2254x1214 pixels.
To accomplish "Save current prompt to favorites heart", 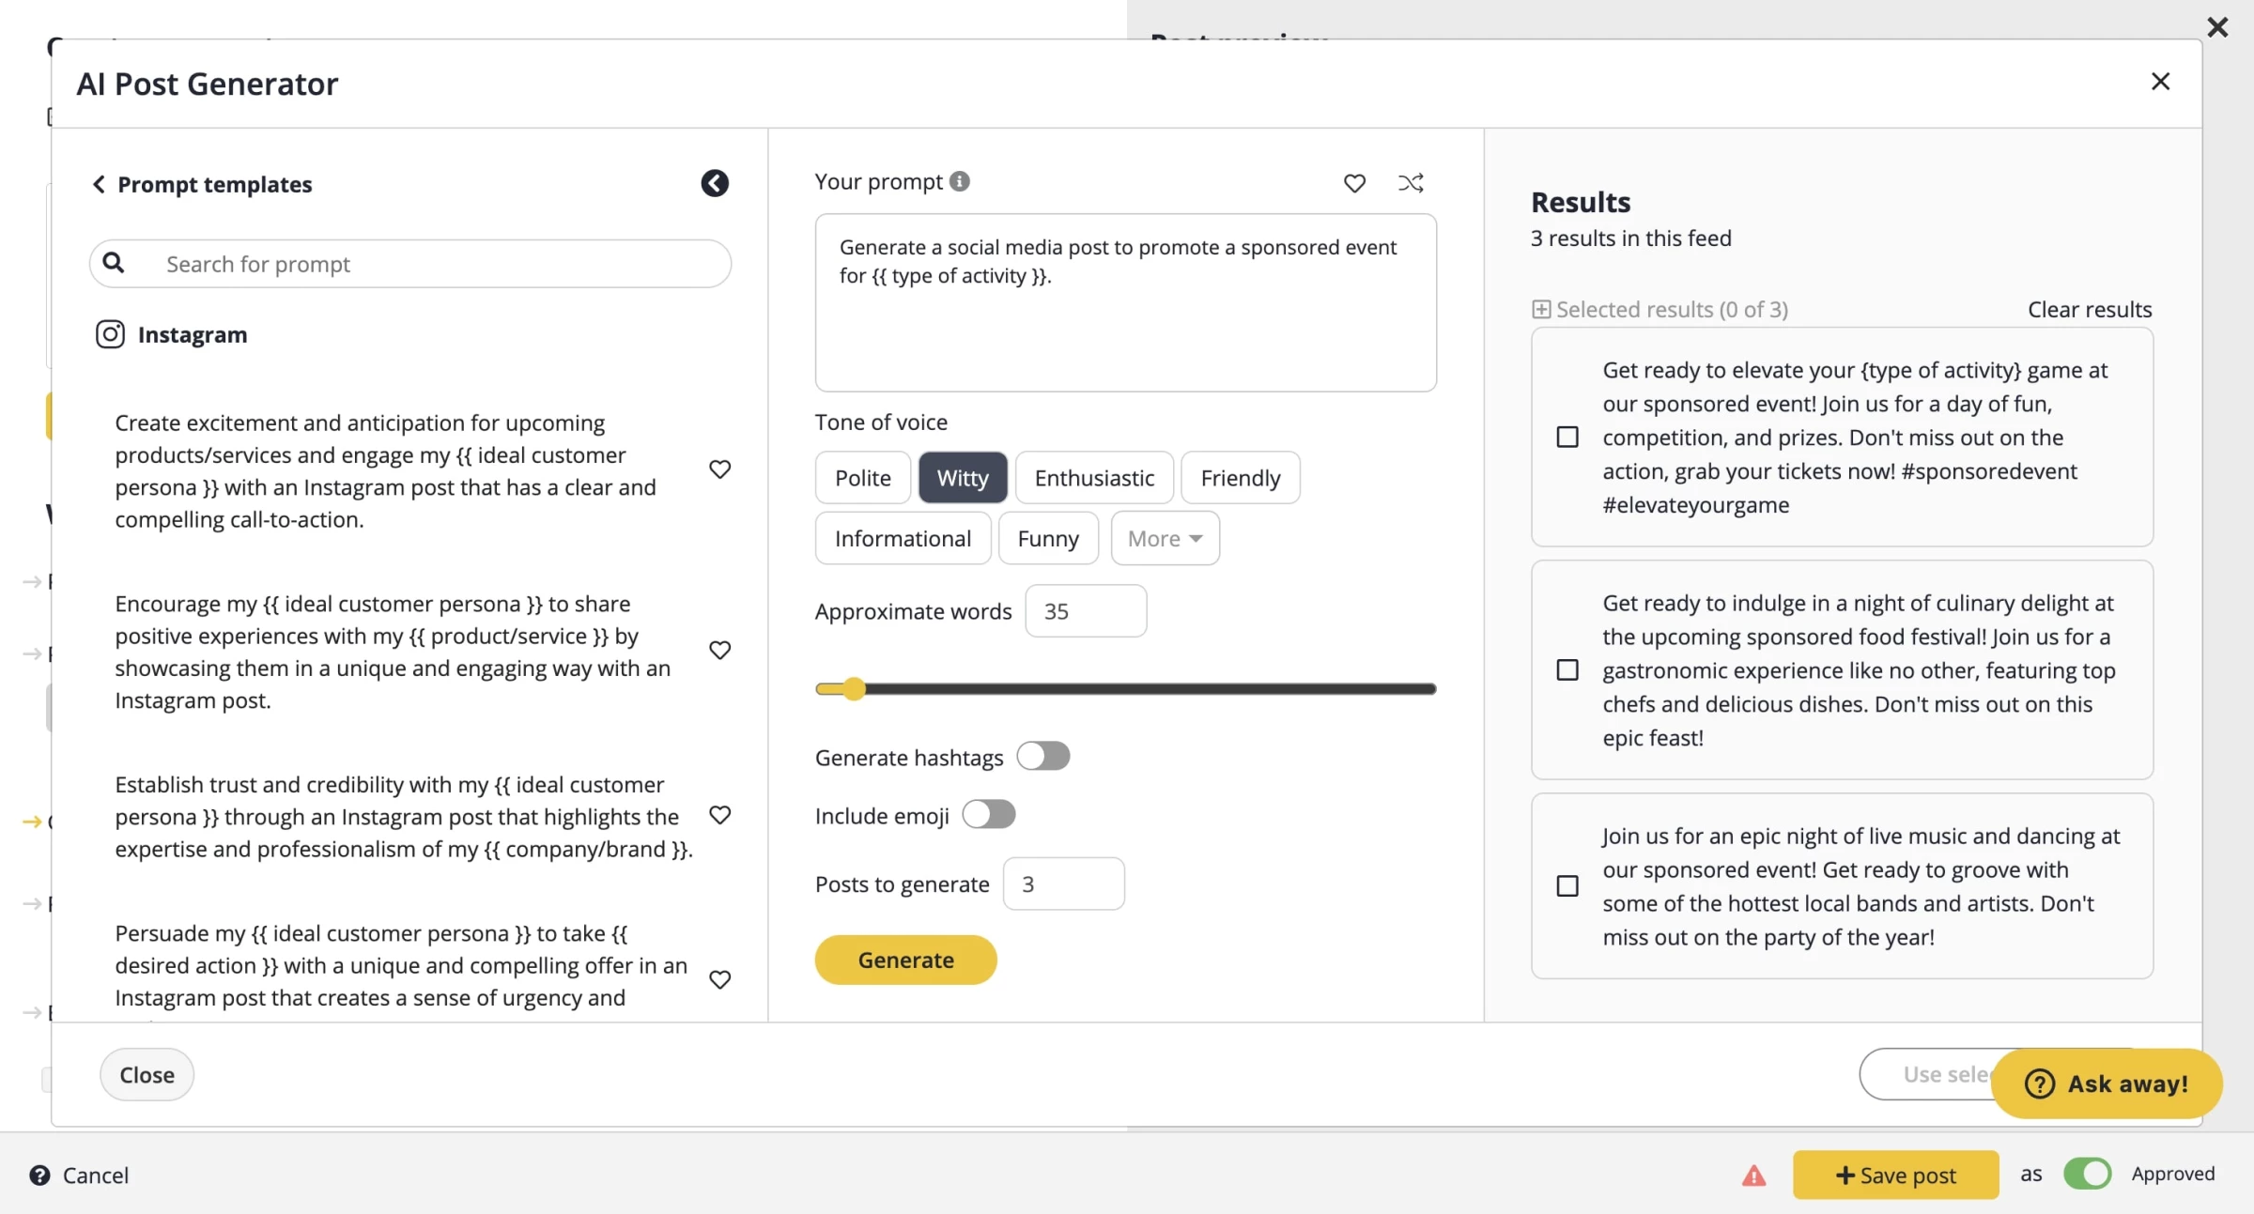I will click(x=1354, y=183).
